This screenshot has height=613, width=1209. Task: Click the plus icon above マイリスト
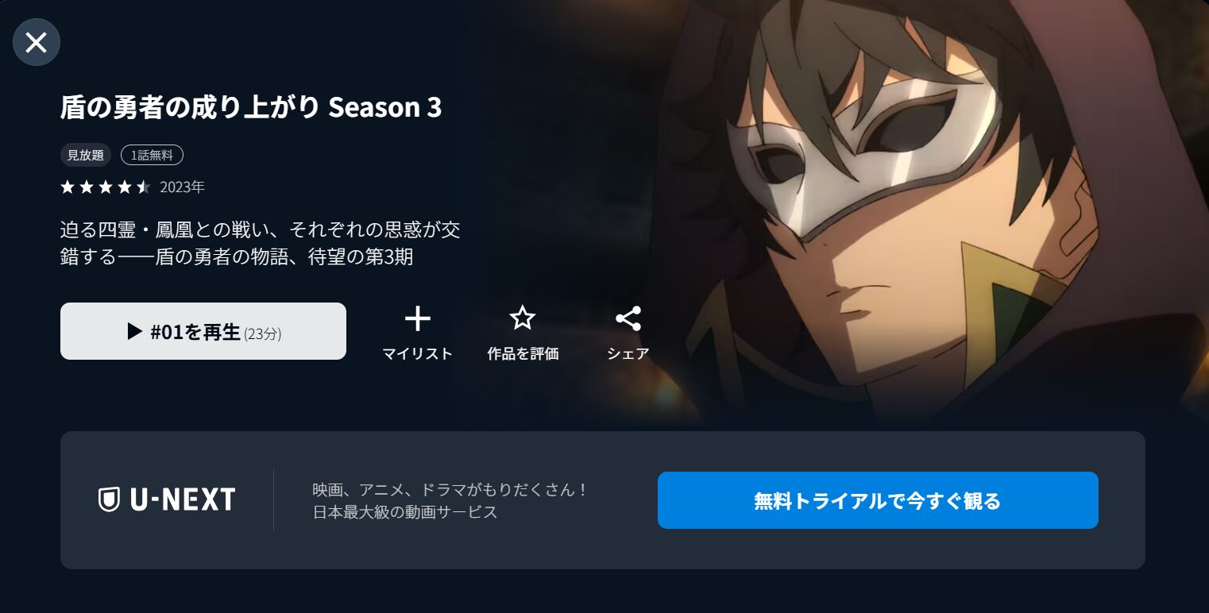click(x=417, y=318)
